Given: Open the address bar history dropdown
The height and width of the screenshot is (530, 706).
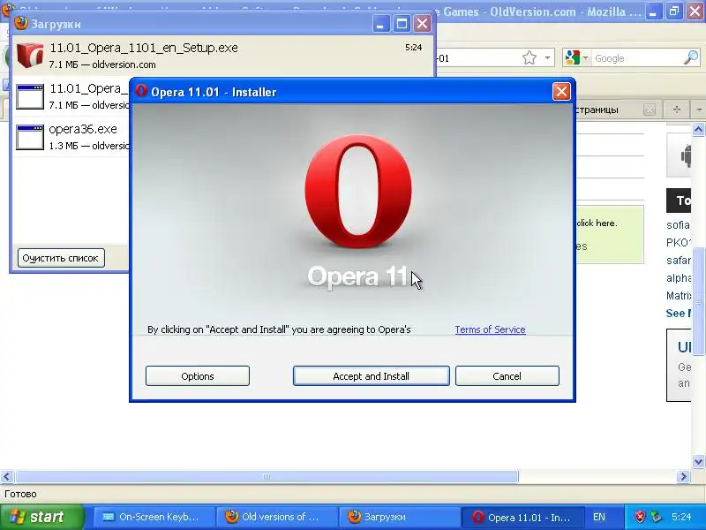Looking at the screenshot, I should 547,57.
